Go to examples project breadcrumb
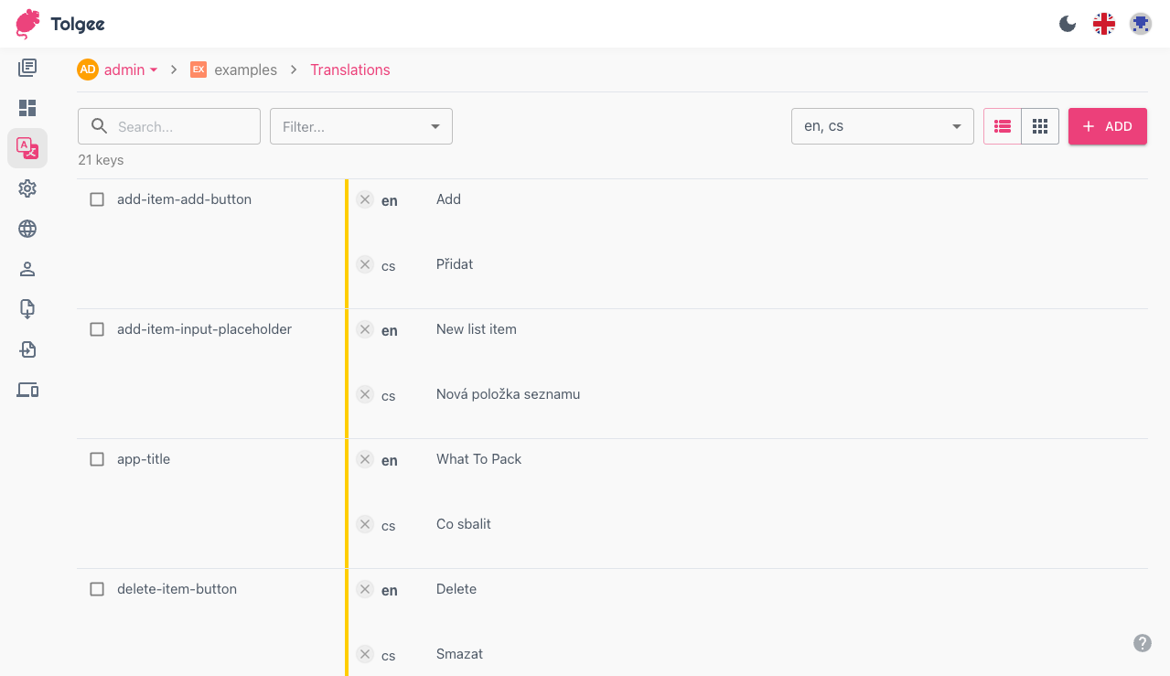The image size is (1170, 676). coord(244,70)
